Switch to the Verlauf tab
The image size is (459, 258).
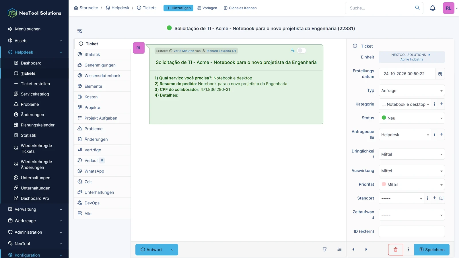[102, 161]
